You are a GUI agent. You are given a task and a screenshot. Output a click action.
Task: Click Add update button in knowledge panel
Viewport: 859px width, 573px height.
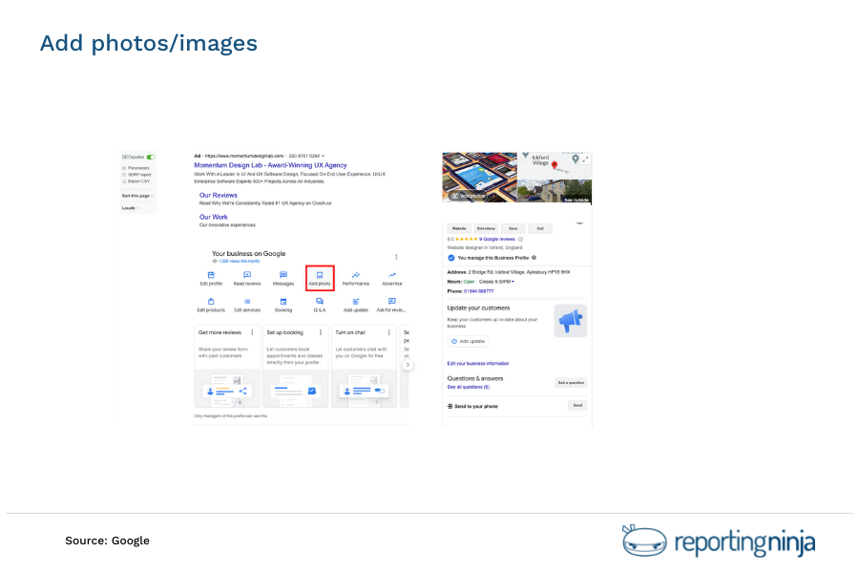(x=469, y=342)
